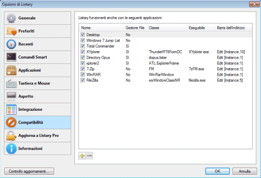261x178 pixels.
Task: Disable the xplorer2 checkbox
Action: (83, 63)
